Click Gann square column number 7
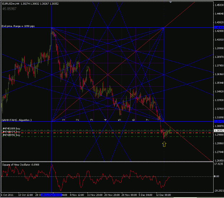The height and width of the screenshot is (198, 224). (147, 120)
